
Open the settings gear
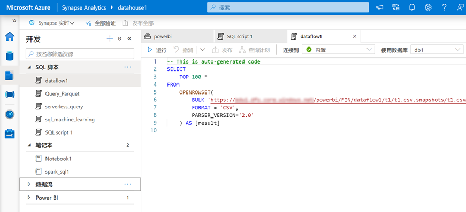(428, 7)
